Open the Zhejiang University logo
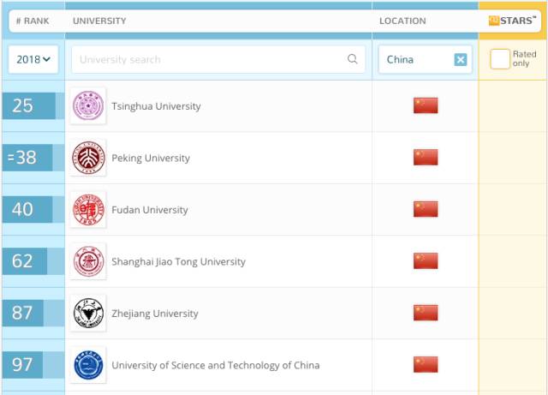Screen dimensions: 548x395 [88, 313]
